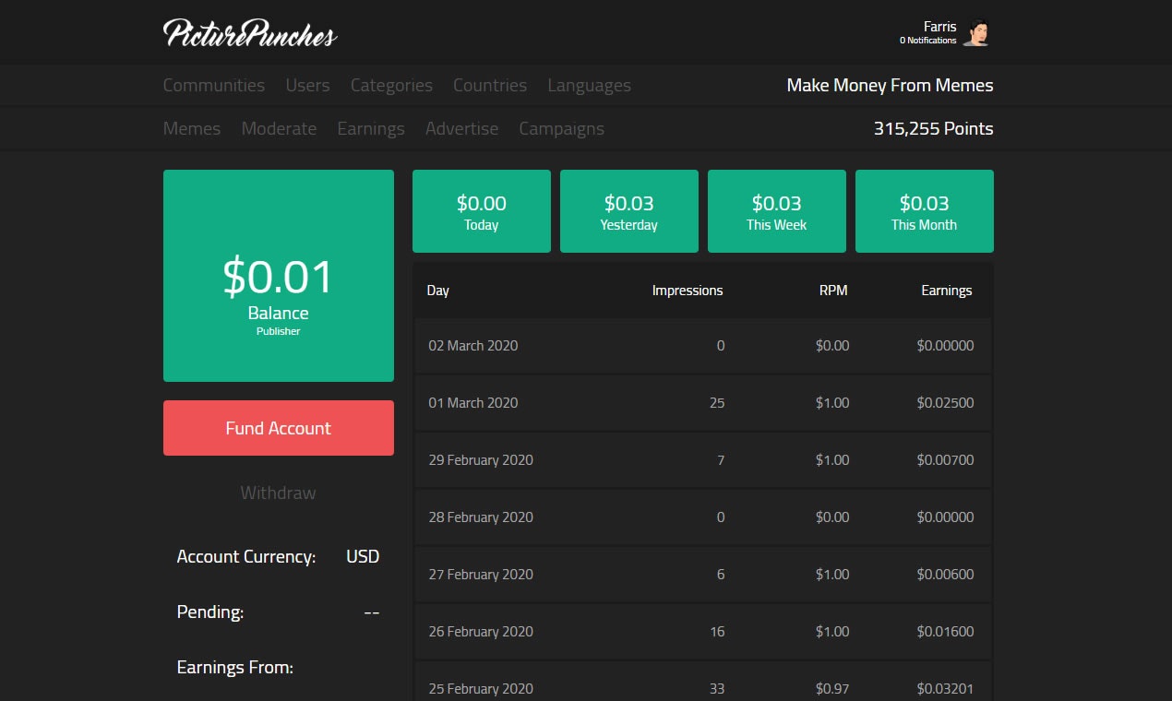Click the Withdraw link
This screenshot has height=701, width=1172.
pos(279,493)
